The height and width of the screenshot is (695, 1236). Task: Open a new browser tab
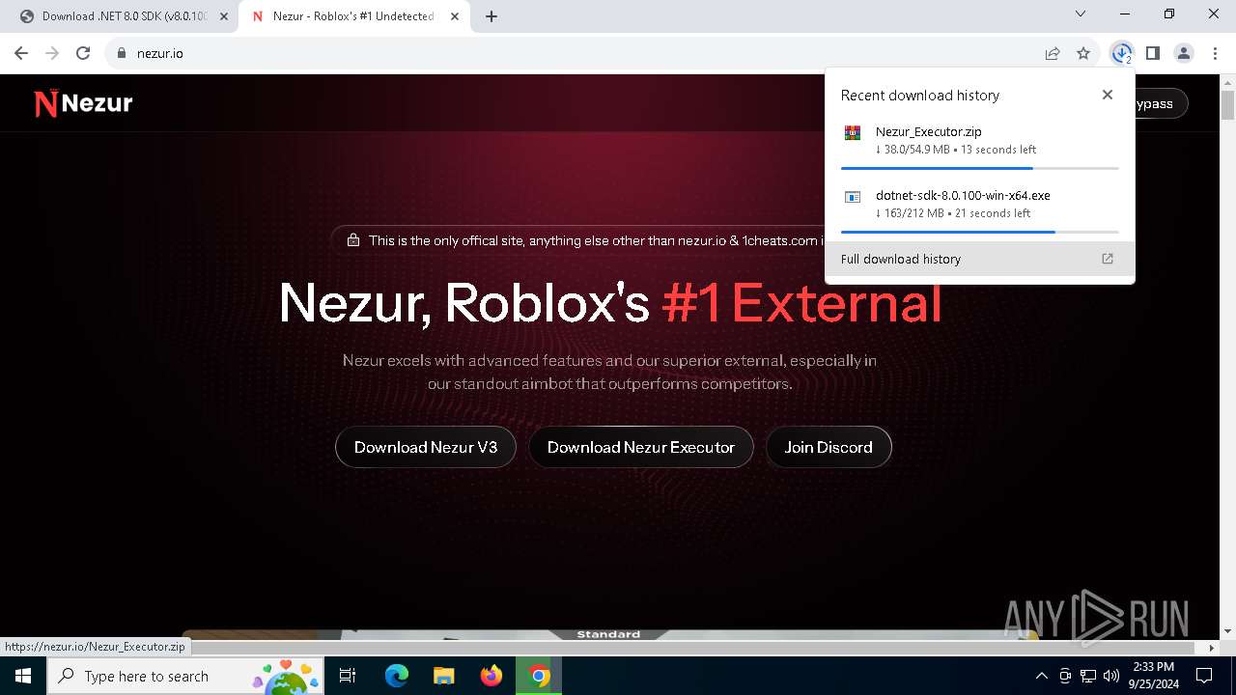[492, 16]
